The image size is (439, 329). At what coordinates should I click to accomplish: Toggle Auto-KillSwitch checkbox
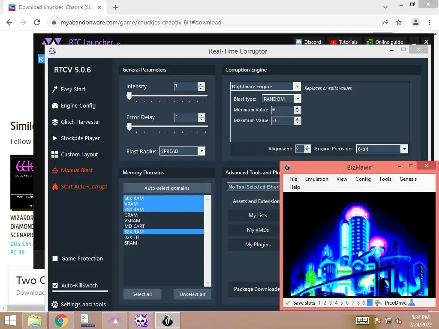pos(55,285)
